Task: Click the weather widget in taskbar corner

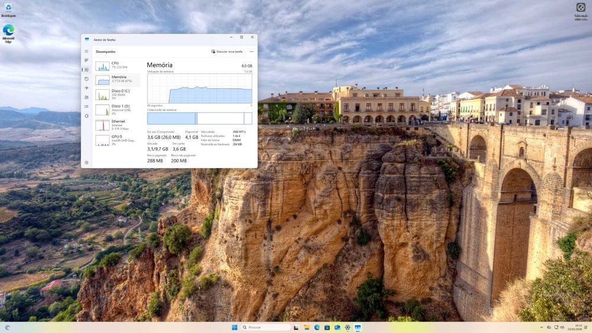Action: pyautogui.click(x=7, y=327)
